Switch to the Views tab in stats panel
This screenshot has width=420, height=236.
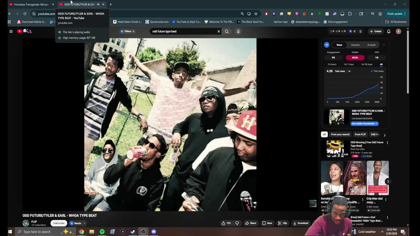(x=339, y=45)
